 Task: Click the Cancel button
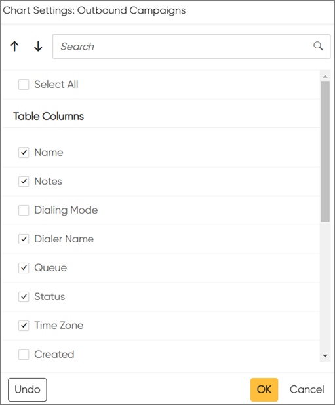coord(307,389)
